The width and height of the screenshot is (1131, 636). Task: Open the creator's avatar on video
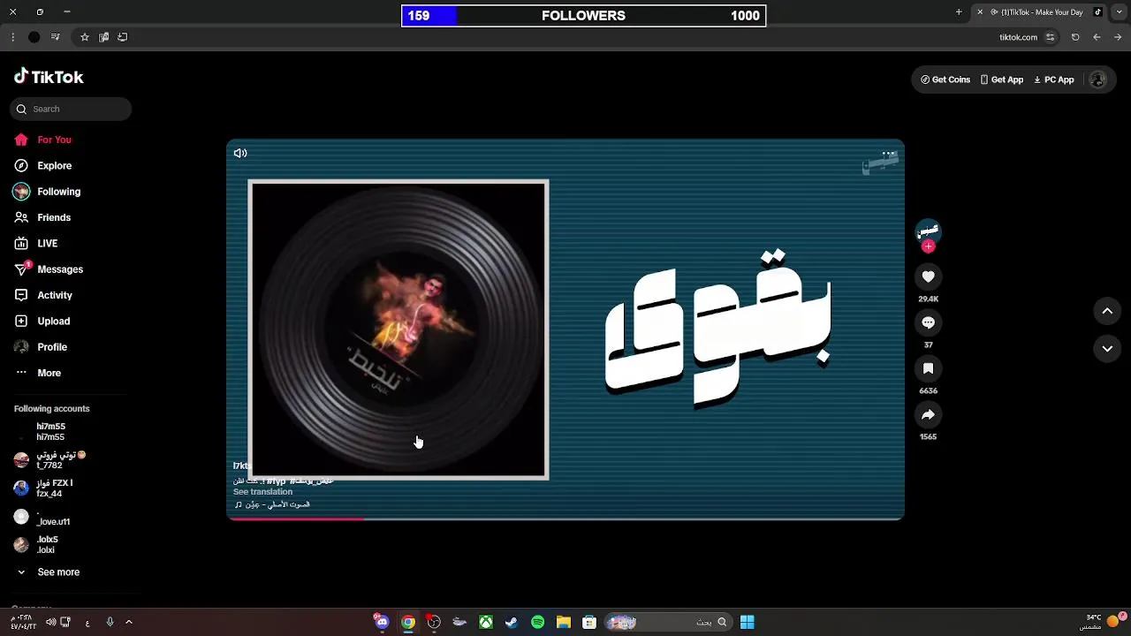928,231
